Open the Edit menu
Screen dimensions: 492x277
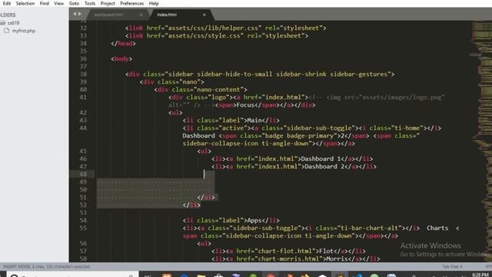tap(7, 3)
